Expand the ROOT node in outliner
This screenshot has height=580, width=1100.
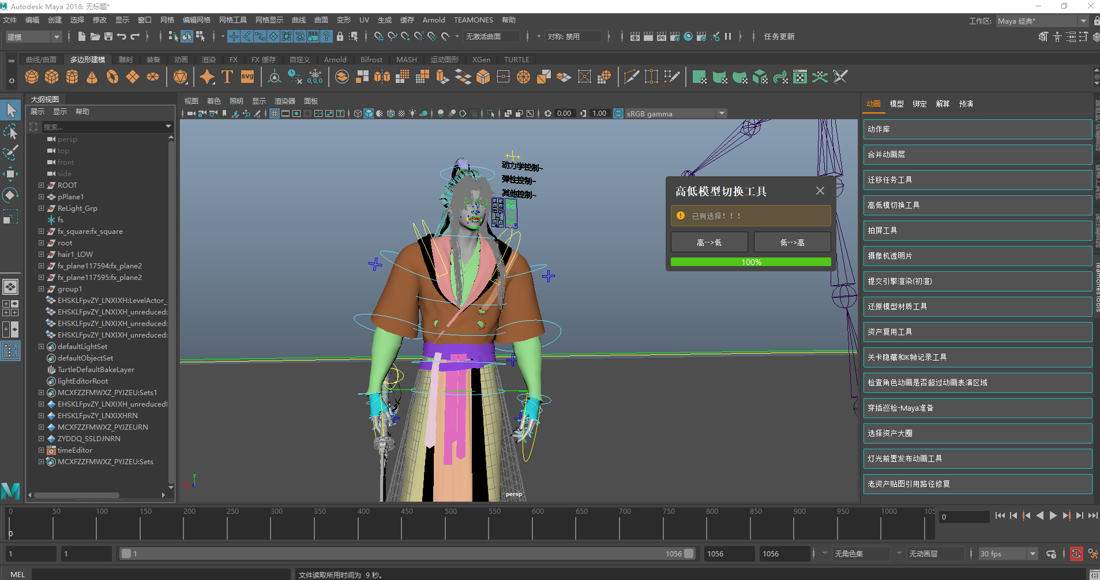(41, 185)
